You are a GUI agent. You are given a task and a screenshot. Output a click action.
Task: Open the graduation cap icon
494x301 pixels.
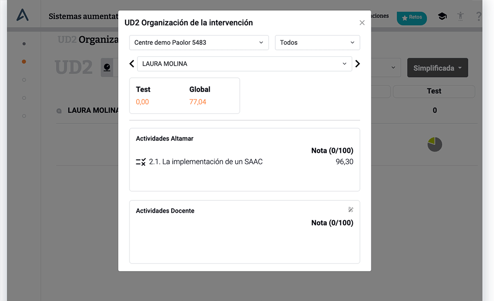(x=442, y=16)
